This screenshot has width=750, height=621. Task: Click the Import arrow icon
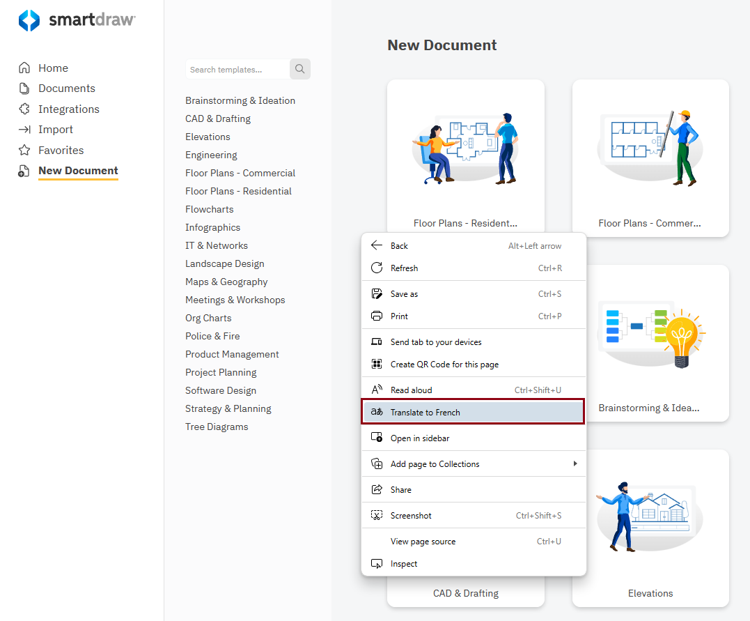coord(24,130)
